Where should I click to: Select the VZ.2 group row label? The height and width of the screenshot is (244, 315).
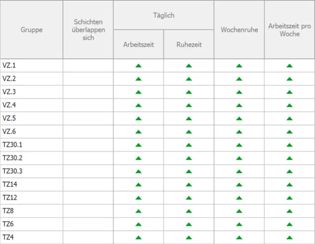coord(10,78)
